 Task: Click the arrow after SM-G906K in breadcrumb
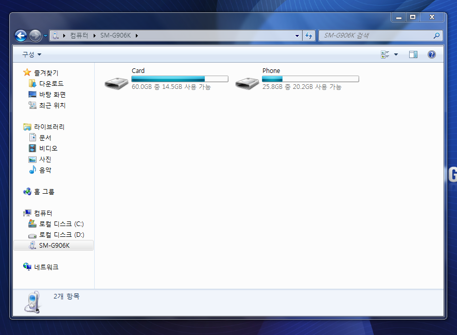point(136,35)
